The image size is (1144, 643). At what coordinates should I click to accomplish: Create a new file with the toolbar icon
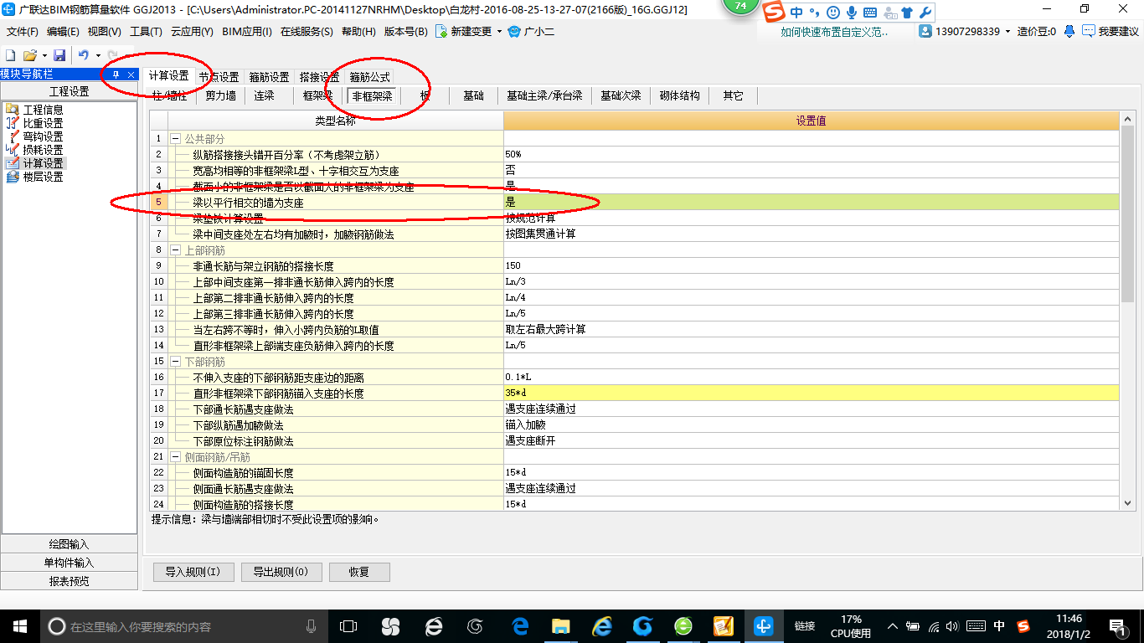[x=10, y=54]
